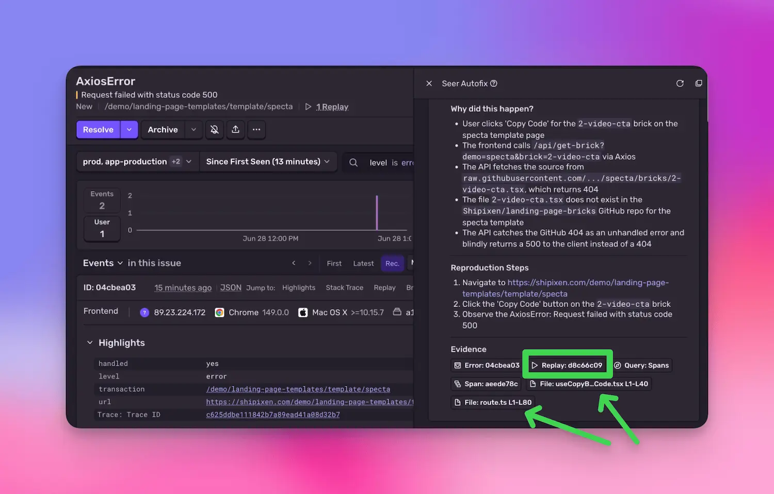Copy the Seer Autofix output
774x494 pixels.
tap(699, 83)
